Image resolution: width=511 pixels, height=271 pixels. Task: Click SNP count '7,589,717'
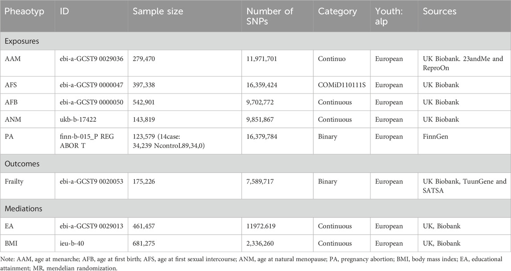coord(260,181)
